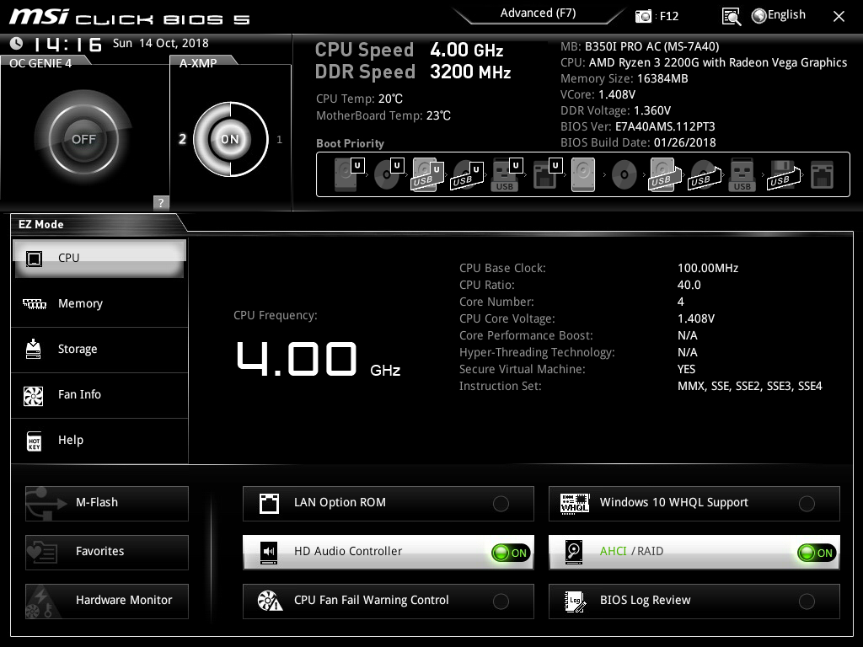Switch to Advanced (F7) mode

click(x=539, y=13)
